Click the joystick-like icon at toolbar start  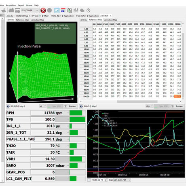(x=4, y=11)
